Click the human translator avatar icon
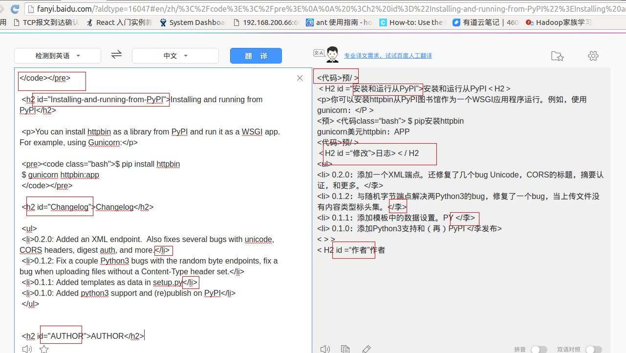The image size is (626, 353). [332, 55]
